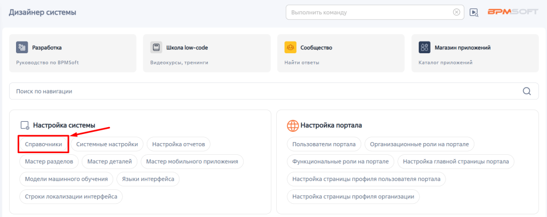Clear the command field with the X icon
Screen dimensions: 547x217
456,12
